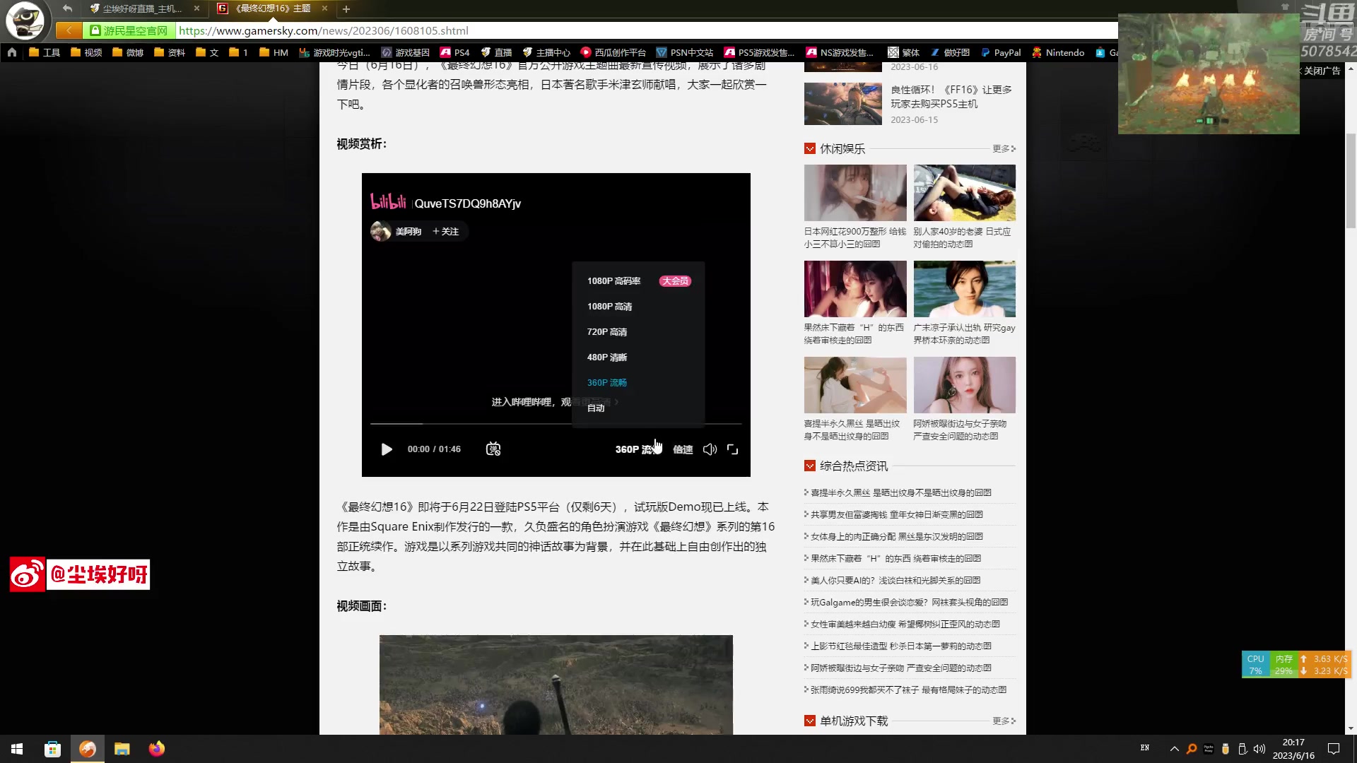Expand the 工具 bookmark folder
Viewport: 1357px width, 763px height.
coord(45,52)
